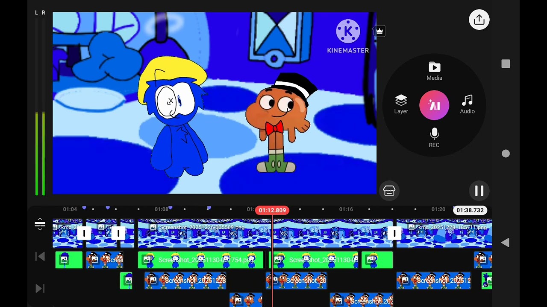This screenshot has height=307, width=547.
Task: Select the kmc_20251228_185711.png clip
Action: 444,233
